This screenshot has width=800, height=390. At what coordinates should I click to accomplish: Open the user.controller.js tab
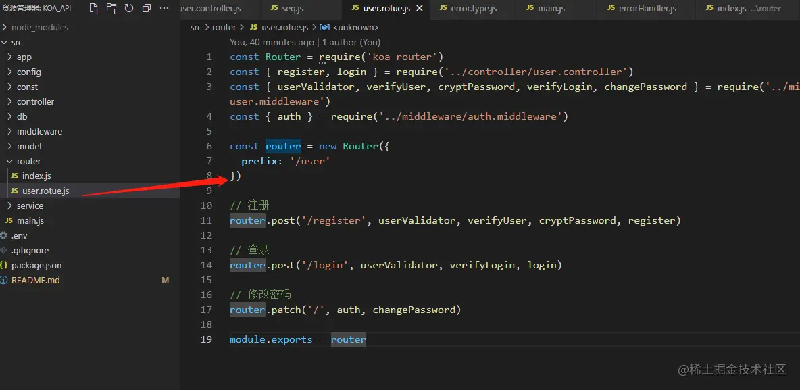(220, 9)
